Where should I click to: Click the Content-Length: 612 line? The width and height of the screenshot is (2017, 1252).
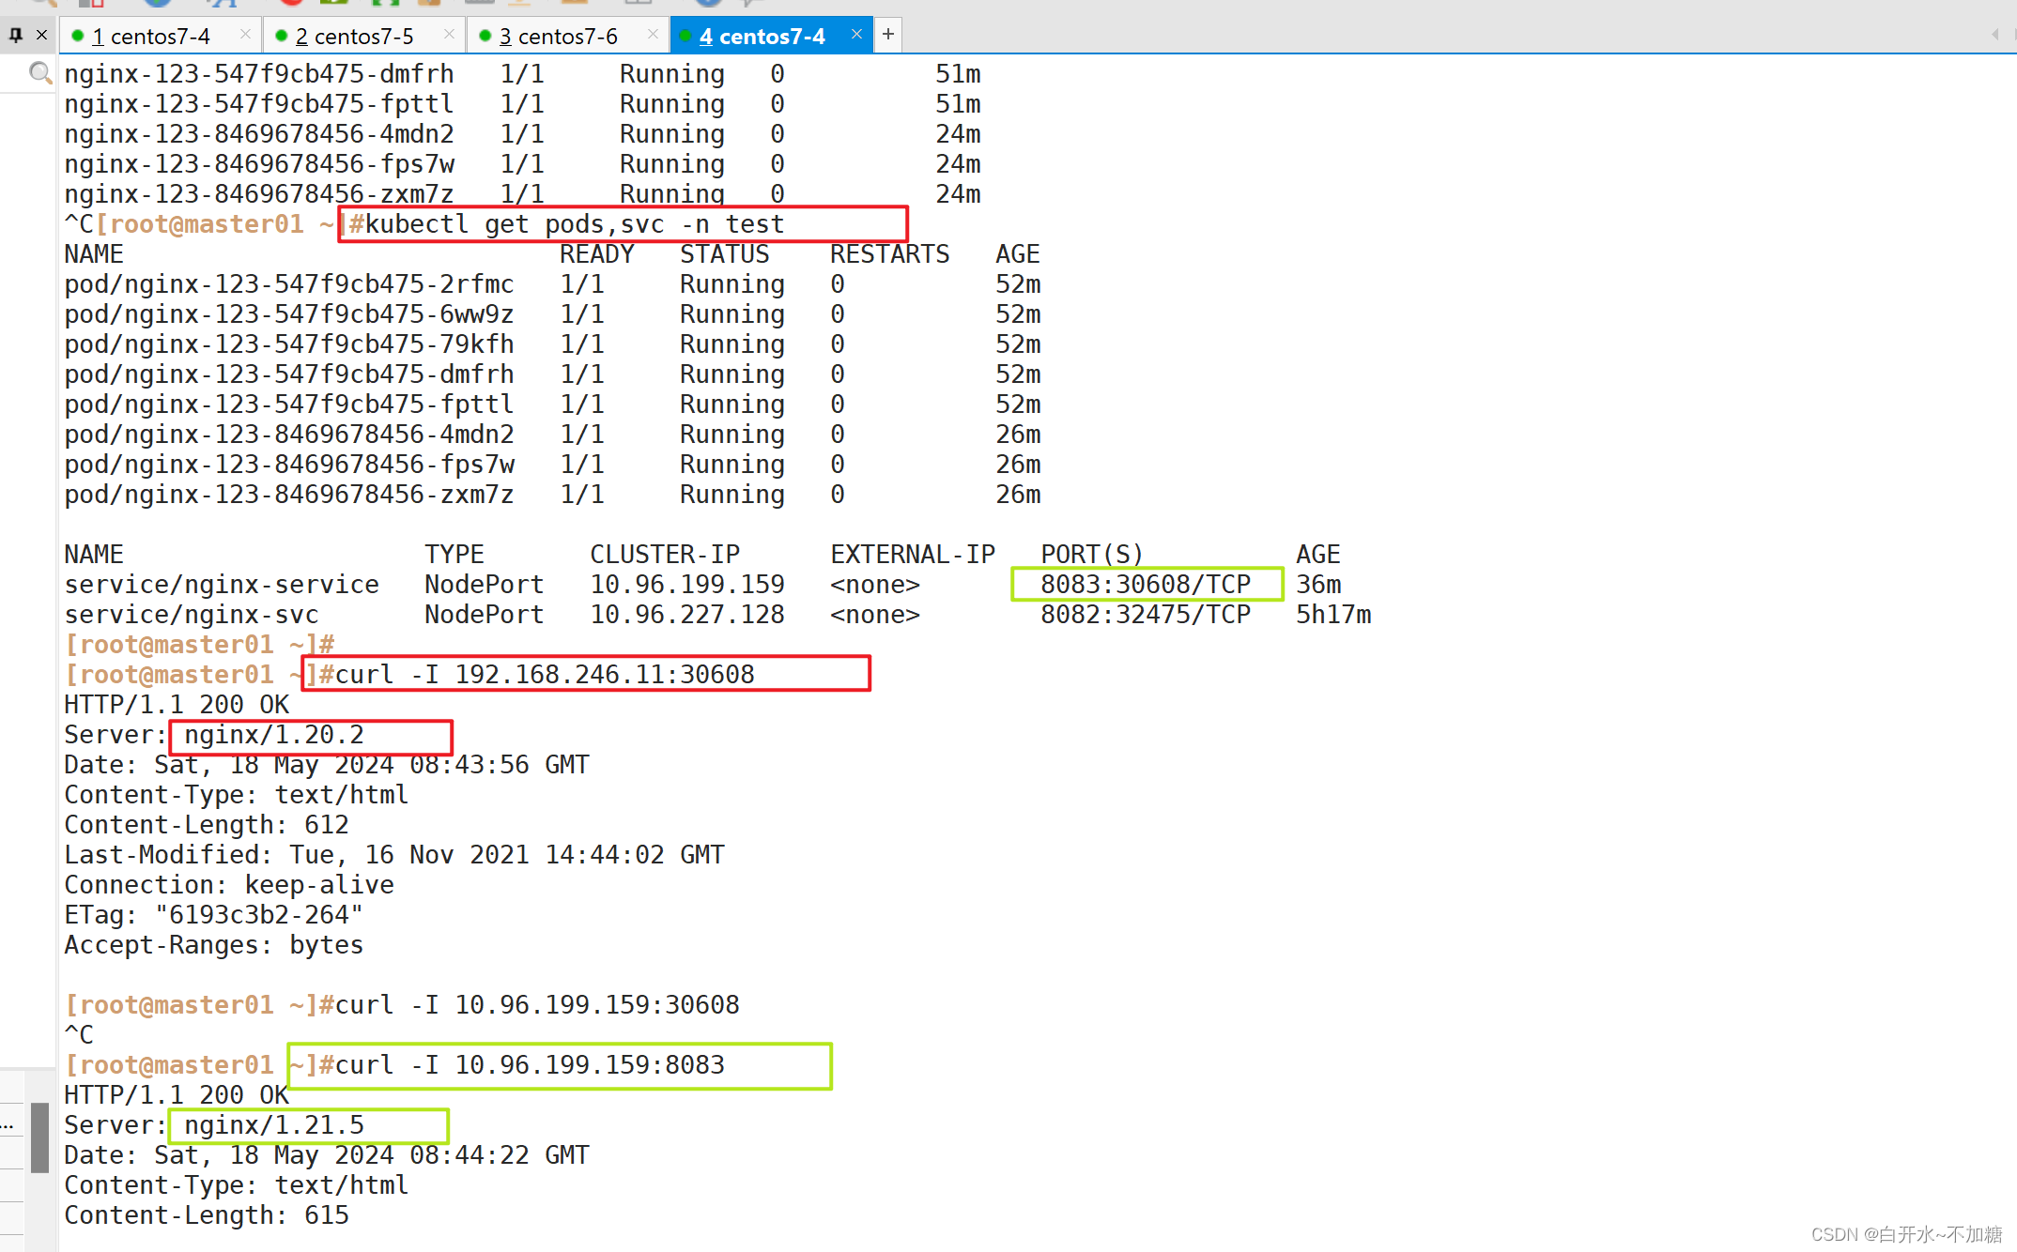[x=207, y=825]
